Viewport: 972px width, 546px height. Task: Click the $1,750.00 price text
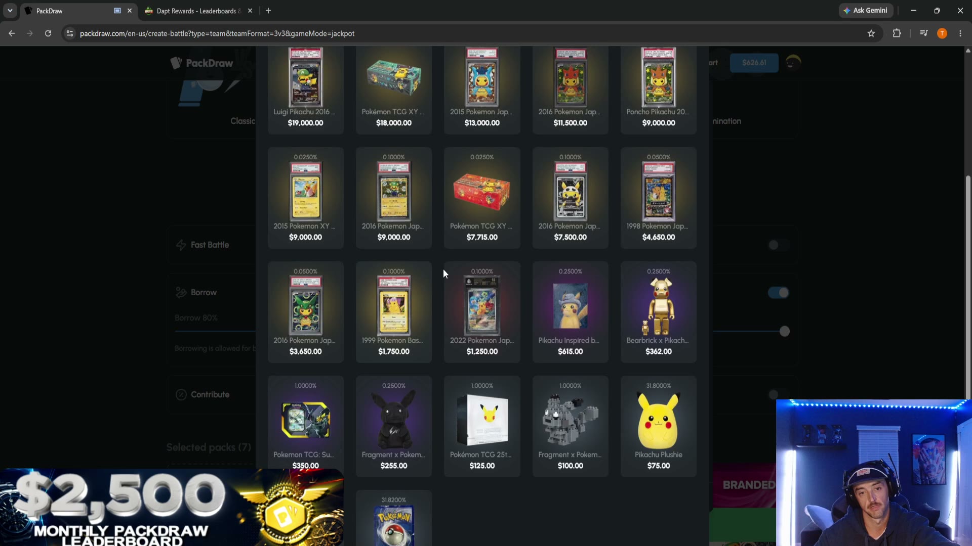393,351
